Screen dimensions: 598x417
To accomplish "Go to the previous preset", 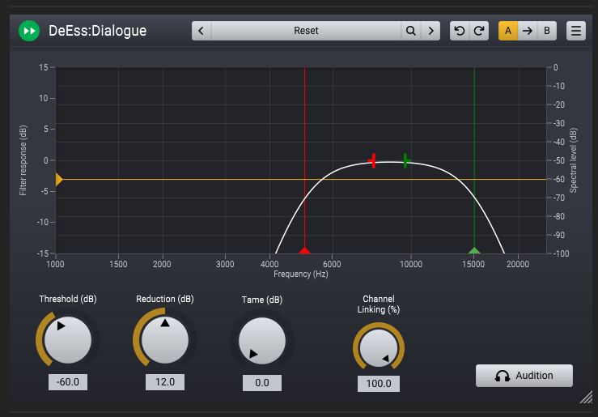I will click(x=201, y=31).
